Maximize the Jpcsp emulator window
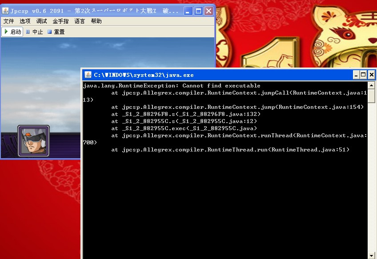 (198, 11)
